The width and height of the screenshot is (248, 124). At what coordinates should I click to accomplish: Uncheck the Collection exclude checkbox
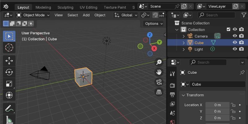[228, 29]
